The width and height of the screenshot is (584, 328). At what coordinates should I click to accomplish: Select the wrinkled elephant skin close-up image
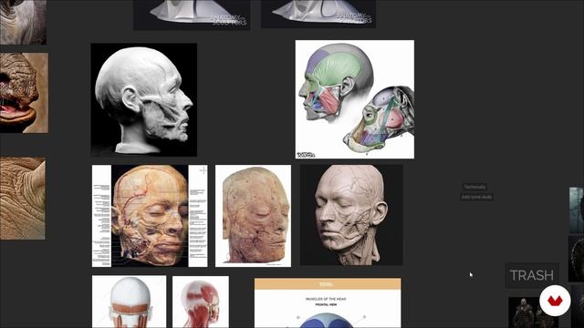point(22,199)
